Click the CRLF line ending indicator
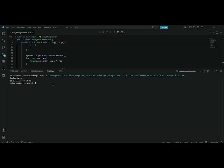 pos(192,142)
